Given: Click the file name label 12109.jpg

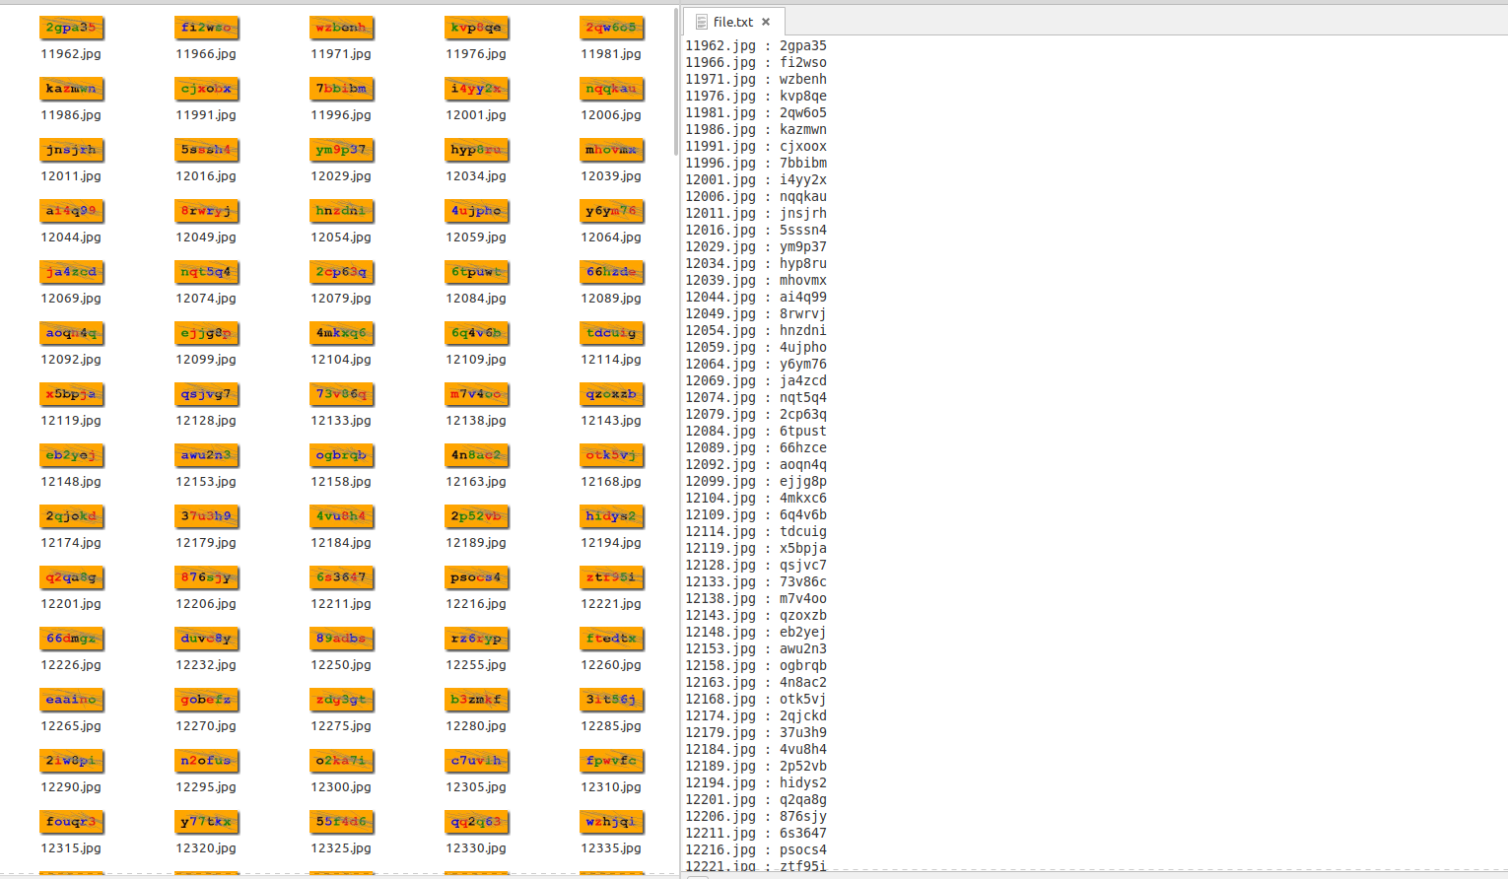Looking at the screenshot, I should (x=476, y=360).
